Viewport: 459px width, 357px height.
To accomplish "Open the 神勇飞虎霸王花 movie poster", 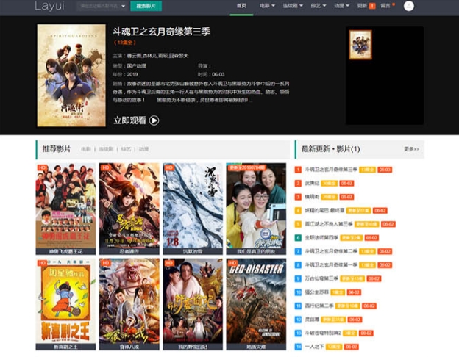I will coord(65,209).
